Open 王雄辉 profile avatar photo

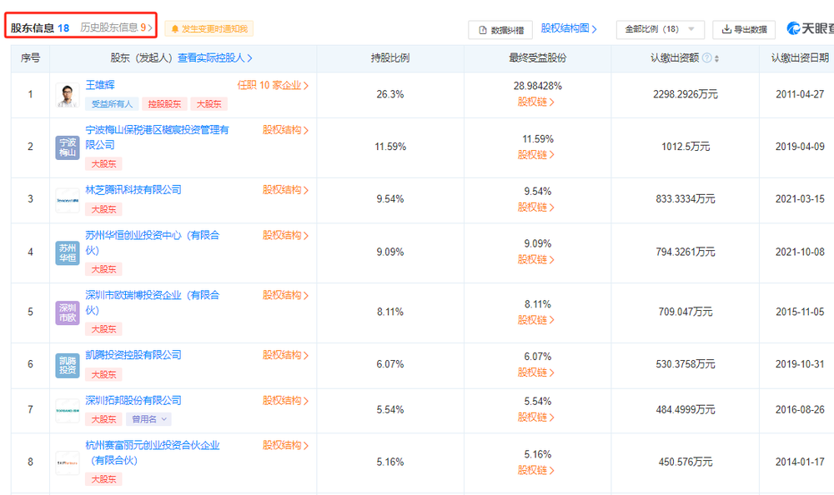click(x=68, y=96)
